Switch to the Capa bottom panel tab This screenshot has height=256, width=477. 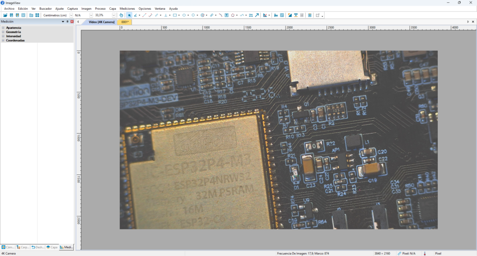[x=52, y=247]
